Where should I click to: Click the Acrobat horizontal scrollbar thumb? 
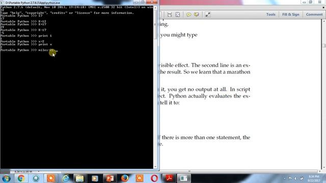(189, 171)
